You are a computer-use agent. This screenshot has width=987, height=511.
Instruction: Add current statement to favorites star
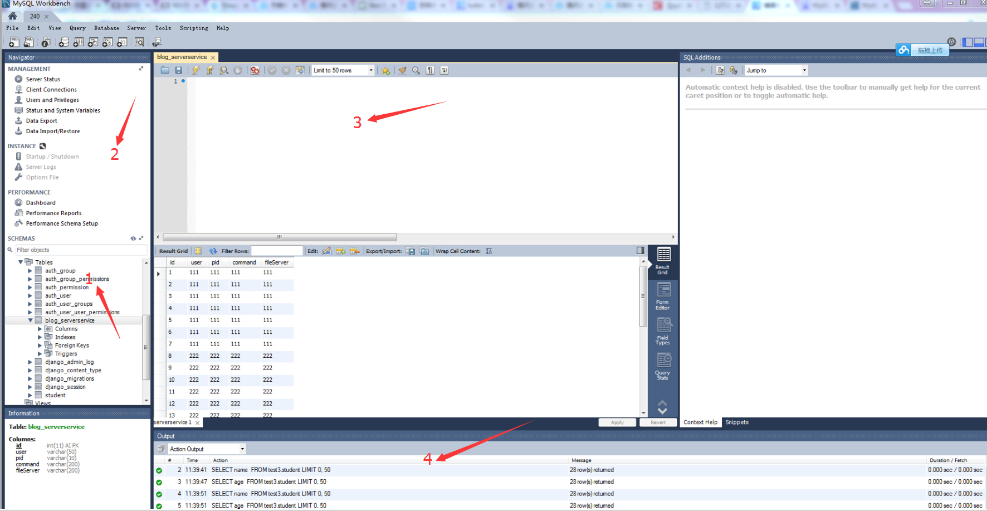coord(385,70)
